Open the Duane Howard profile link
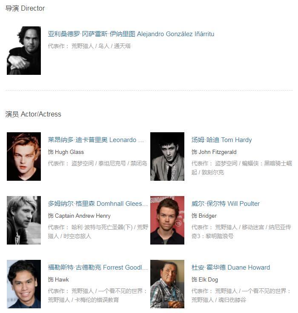298x313 pixels. point(231,267)
